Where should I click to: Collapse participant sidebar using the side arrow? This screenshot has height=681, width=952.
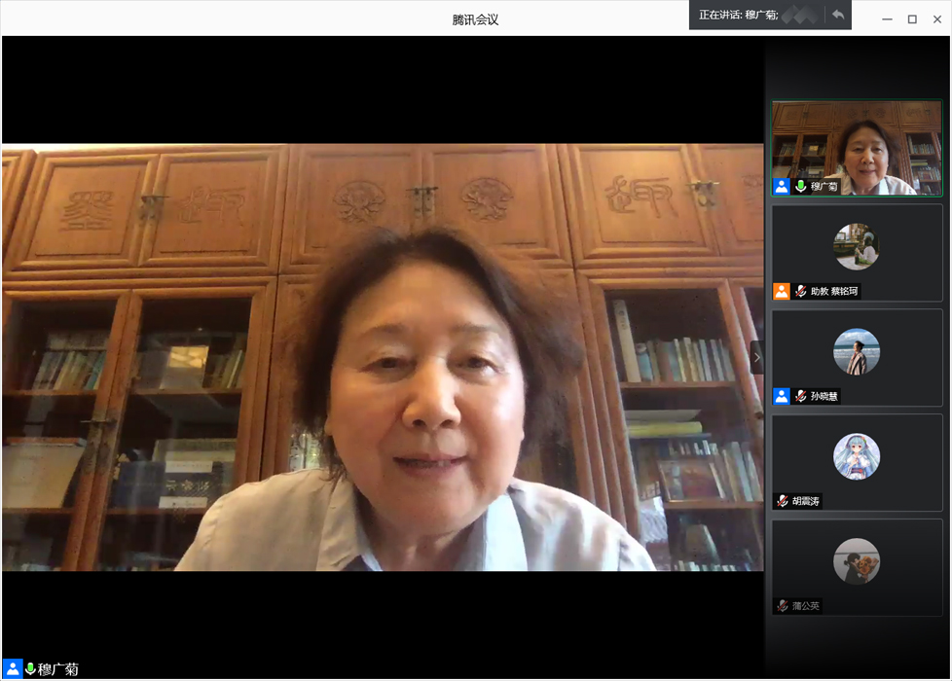(x=756, y=357)
